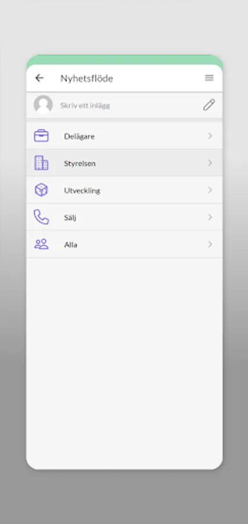The width and height of the screenshot is (248, 524).
Task: Open the hamburger menu
Action: pyautogui.click(x=209, y=78)
